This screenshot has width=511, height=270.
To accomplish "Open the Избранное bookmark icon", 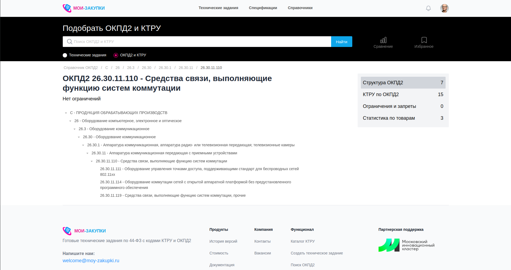I will tap(424, 43).
